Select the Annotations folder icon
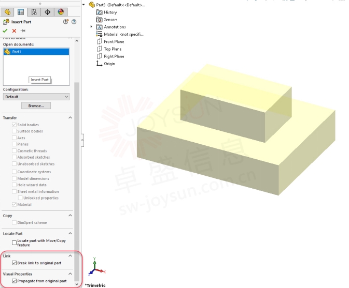Screen dimensions: 349x288 tap(99, 27)
